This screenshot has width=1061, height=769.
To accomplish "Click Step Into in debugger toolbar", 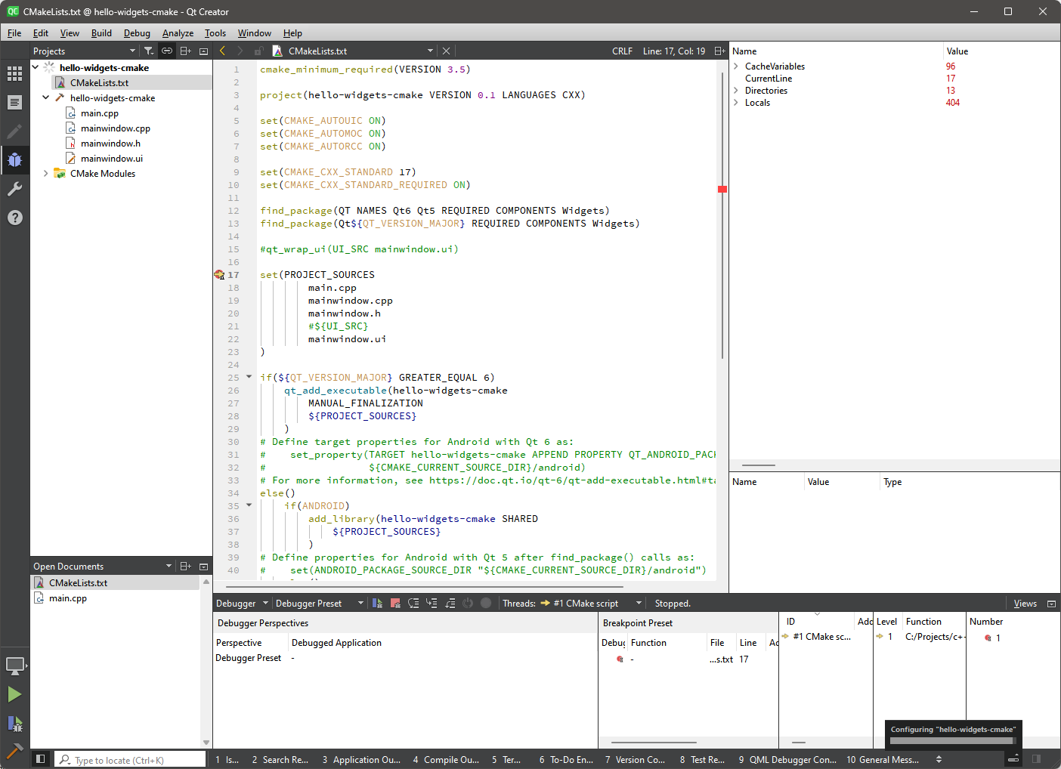I will coord(432,603).
